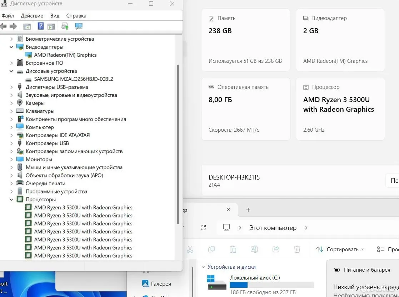Click the back arrow toolbar icon in Device Manager

(3, 26)
